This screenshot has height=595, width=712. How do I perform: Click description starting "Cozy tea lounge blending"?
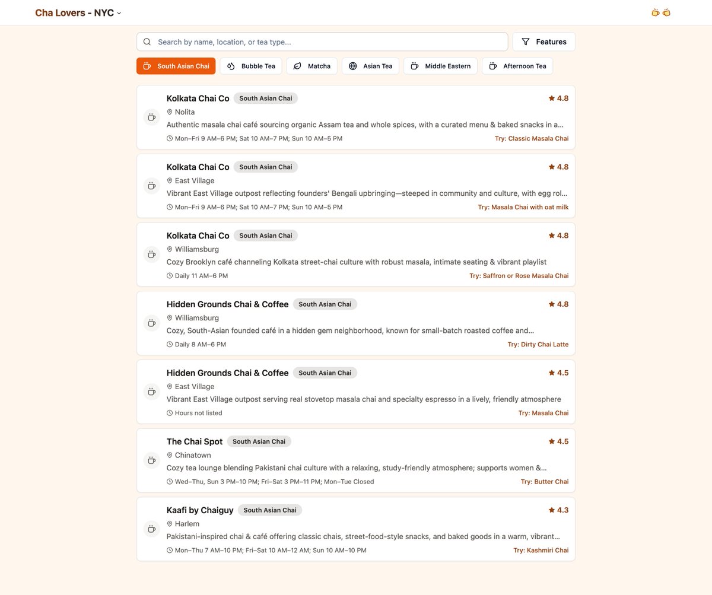click(x=357, y=467)
